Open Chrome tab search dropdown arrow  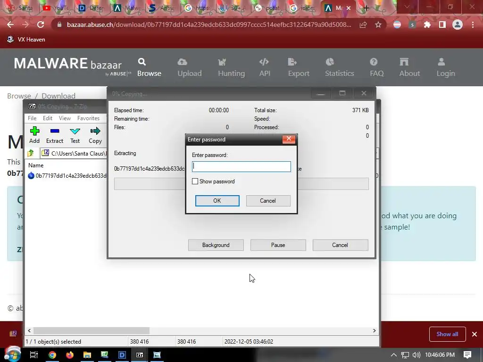point(407,7)
